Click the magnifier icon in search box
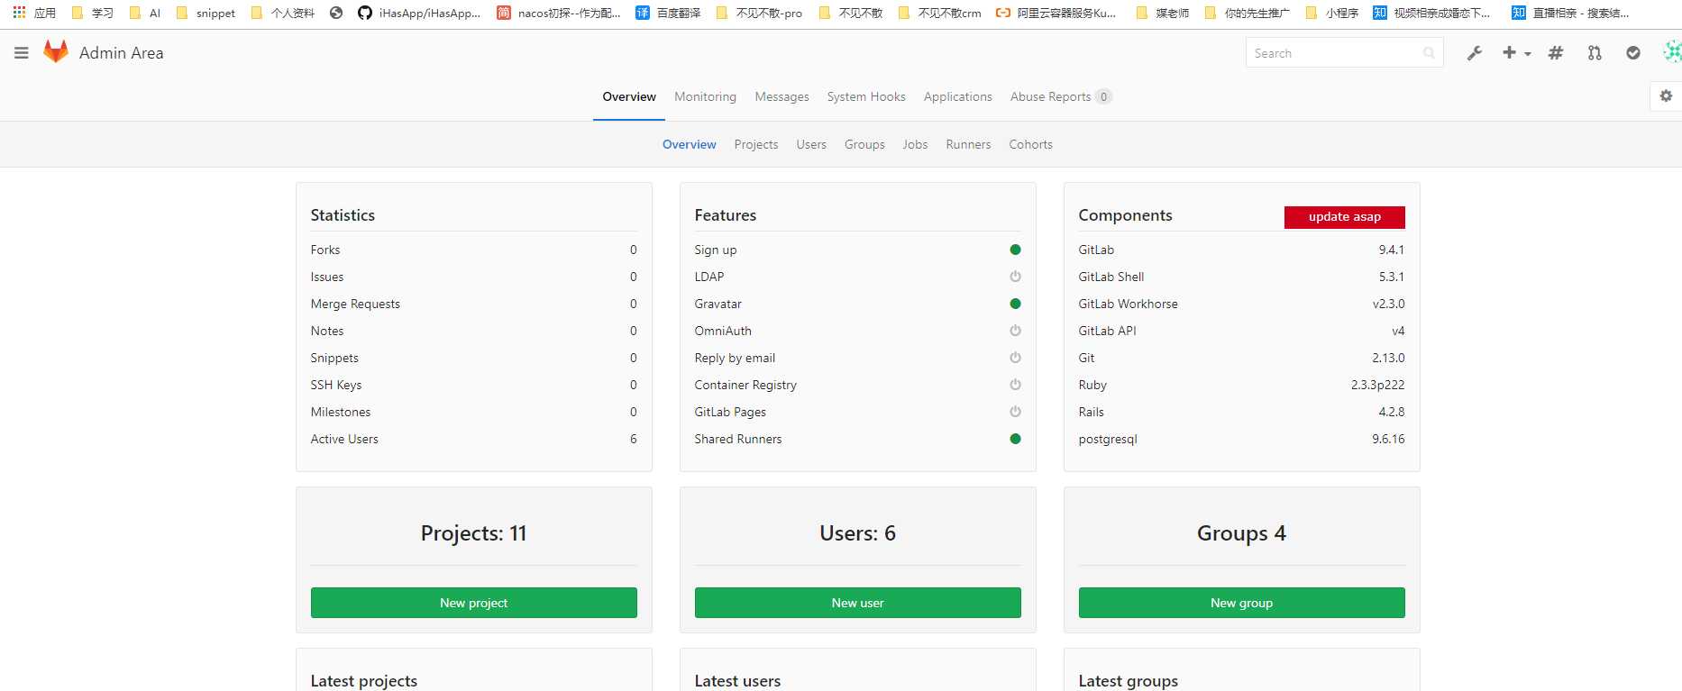The width and height of the screenshot is (1682, 691). click(1429, 53)
